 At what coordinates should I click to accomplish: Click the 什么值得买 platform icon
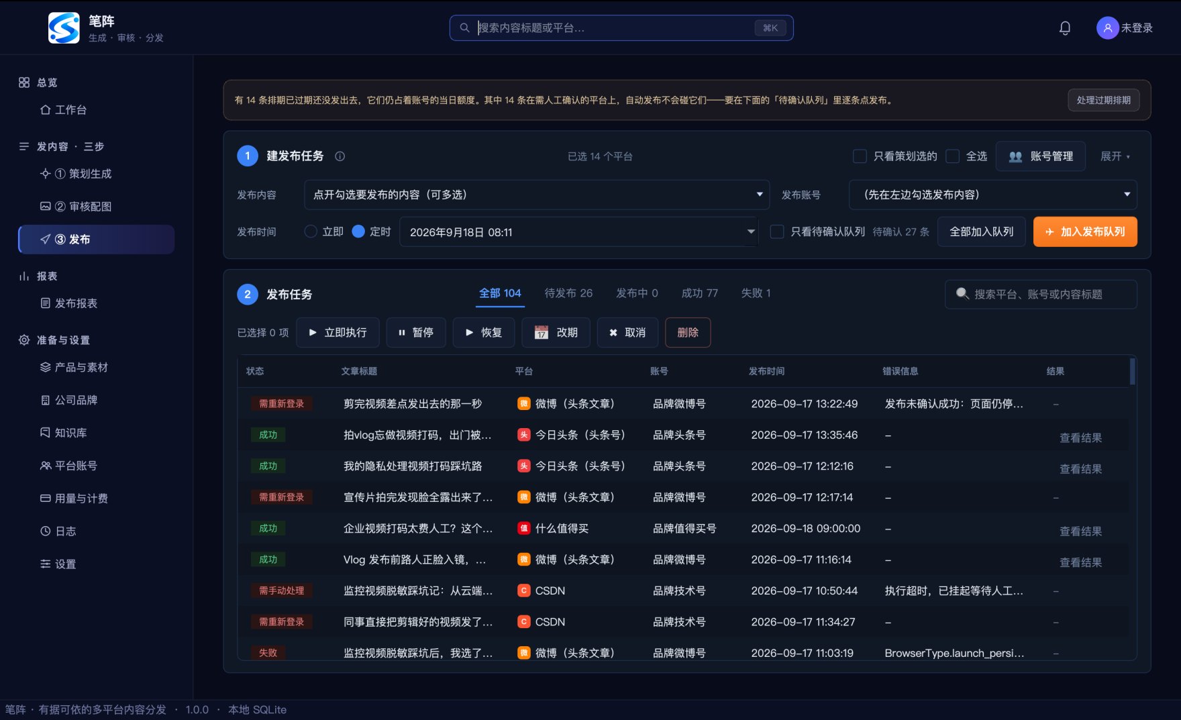(523, 528)
